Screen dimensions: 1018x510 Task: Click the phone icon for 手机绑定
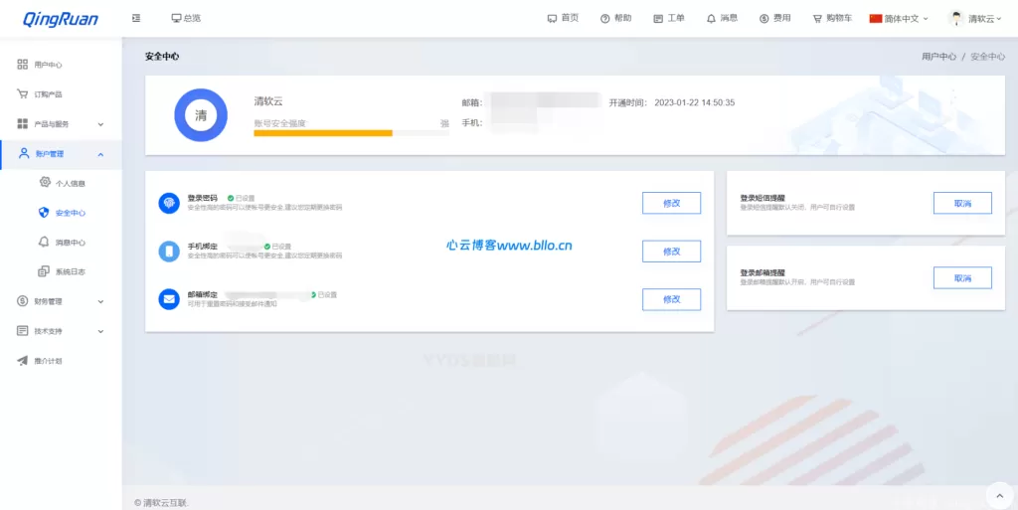pos(169,252)
